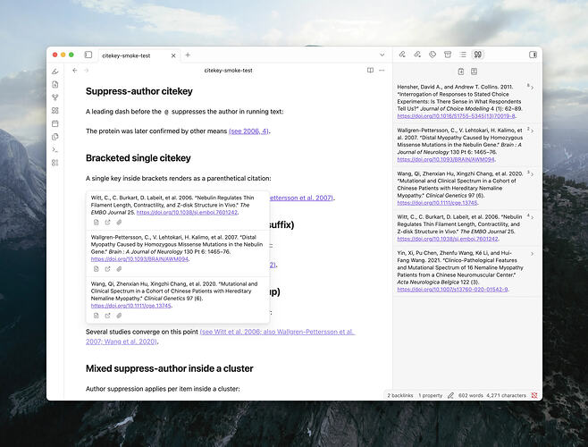The width and height of the screenshot is (588, 447).
Task: Click attachment paperclip under Witt 2006 entry
Action: point(119,223)
